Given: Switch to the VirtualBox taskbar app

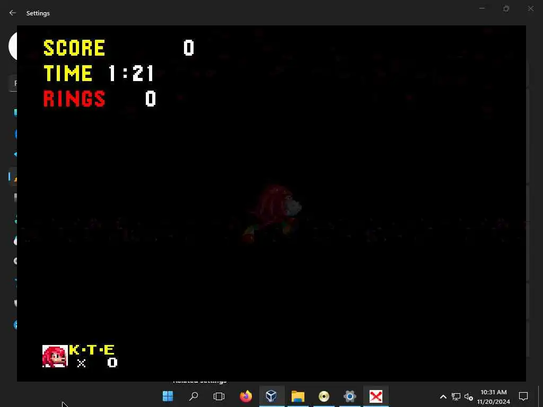Looking at the screenshot, I should point(271,396).
